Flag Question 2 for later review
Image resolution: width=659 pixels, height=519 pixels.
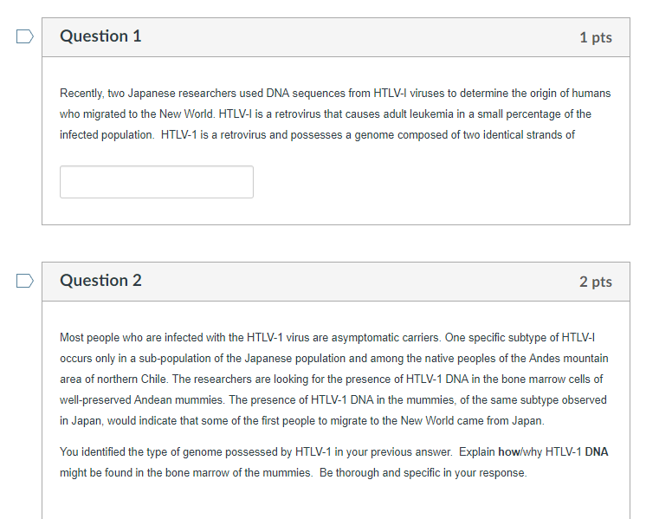point(25,281)
